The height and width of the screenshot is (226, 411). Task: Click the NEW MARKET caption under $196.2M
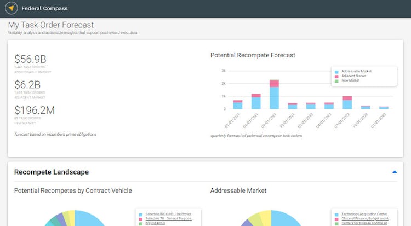pyautogui.click(x=25, y=123)
